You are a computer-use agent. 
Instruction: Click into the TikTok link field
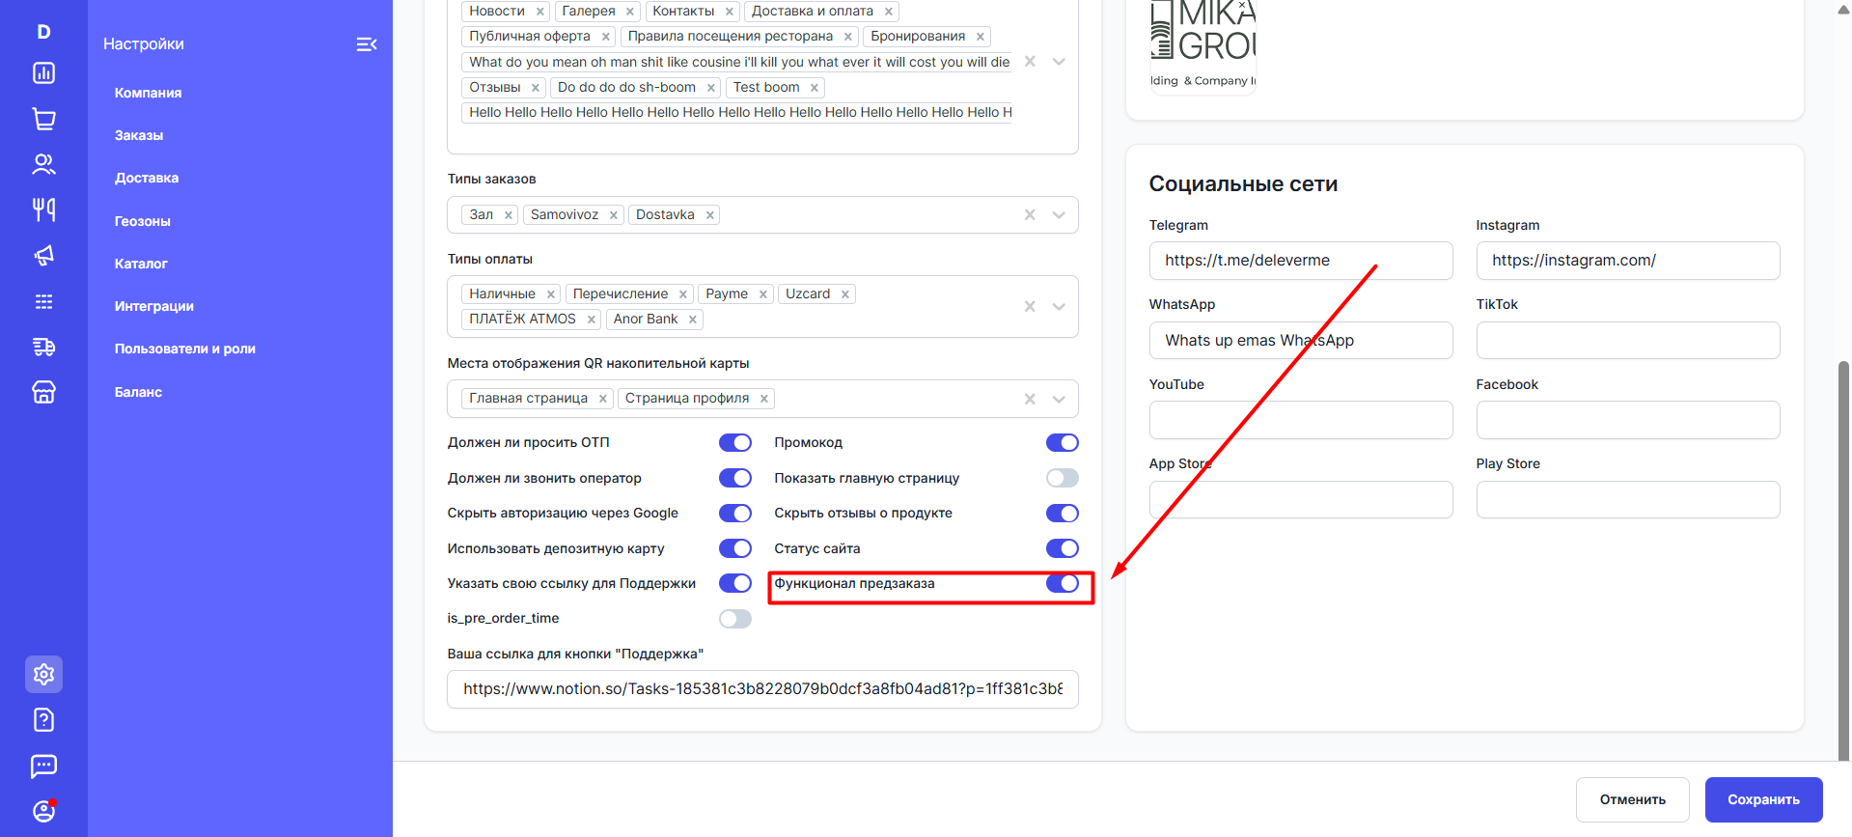click(1627, 341)
